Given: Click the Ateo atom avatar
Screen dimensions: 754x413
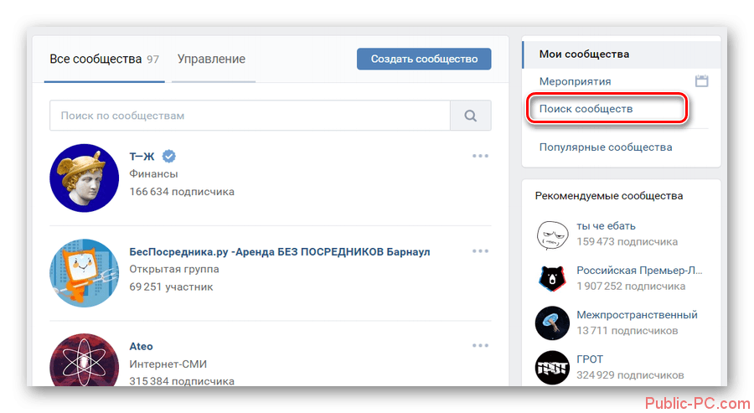Looking at the screenshot, I should (x=83, y=362).
